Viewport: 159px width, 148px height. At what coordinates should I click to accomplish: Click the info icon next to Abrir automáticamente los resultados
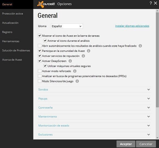pos(140,46)
